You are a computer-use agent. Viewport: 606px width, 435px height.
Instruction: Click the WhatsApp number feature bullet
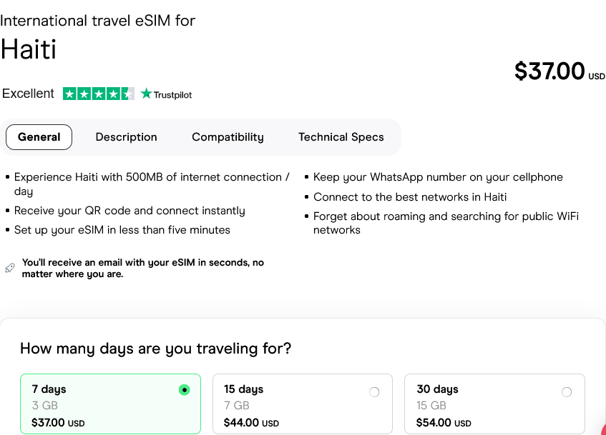coord(438,177)
